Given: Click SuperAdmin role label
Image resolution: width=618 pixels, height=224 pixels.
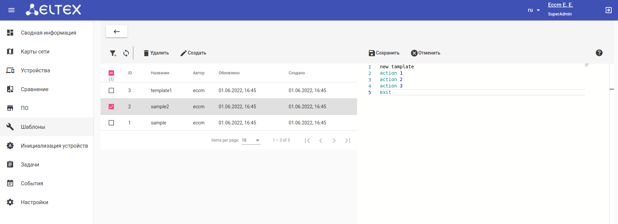Looking at the screenshot, I should [x=560, y=14].
